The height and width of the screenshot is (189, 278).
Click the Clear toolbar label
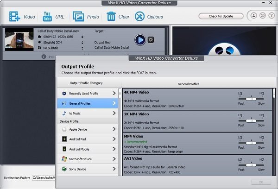[124, 17]
